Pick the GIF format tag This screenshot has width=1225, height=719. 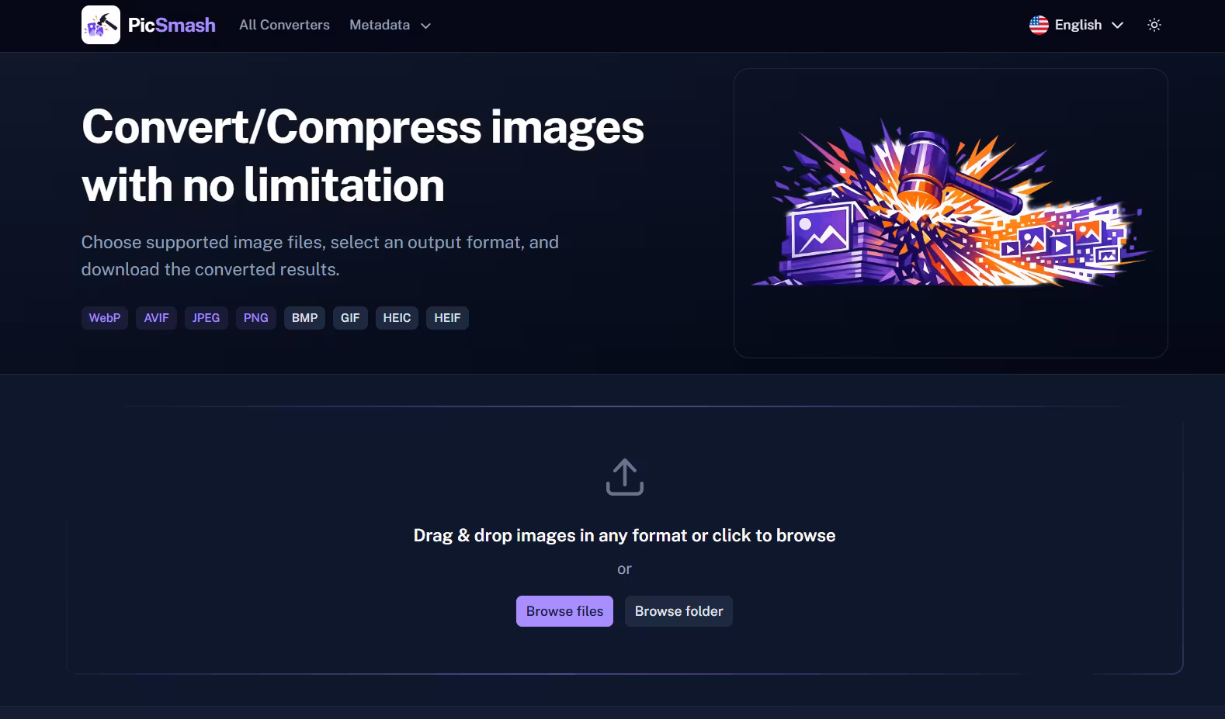[x=350, y=318]
